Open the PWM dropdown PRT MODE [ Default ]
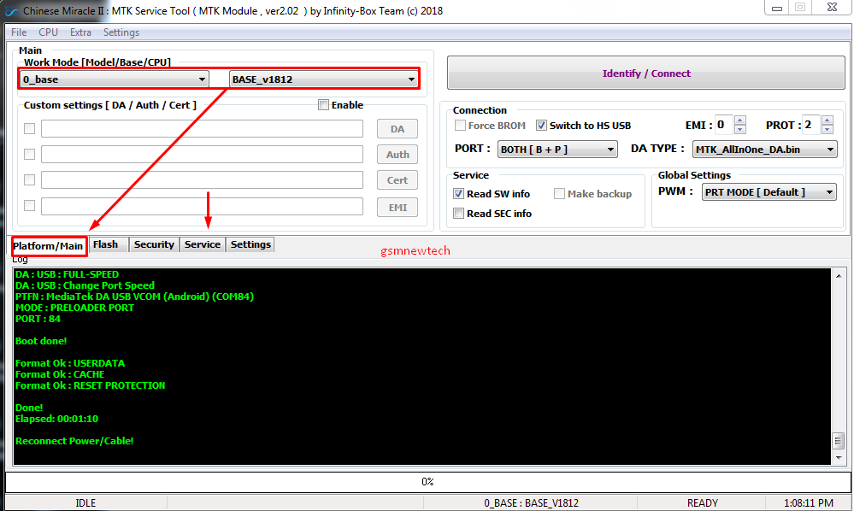The image size is (854, 511). [769, 192]
